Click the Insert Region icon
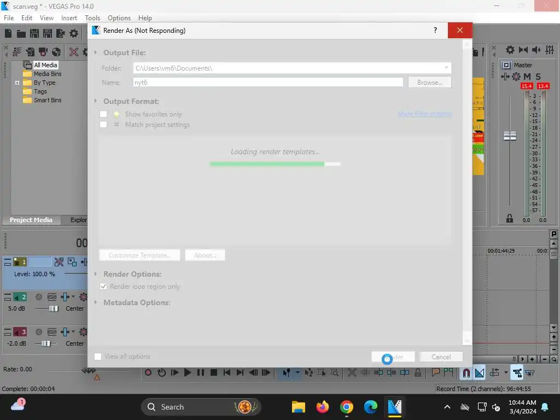 (448, 373)
